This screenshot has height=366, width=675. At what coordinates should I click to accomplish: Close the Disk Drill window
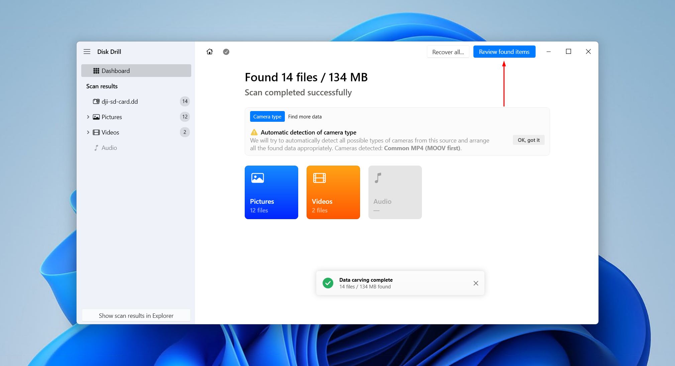588,52
